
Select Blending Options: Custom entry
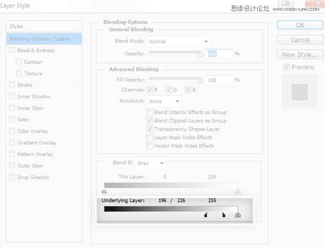click(44, 39)
